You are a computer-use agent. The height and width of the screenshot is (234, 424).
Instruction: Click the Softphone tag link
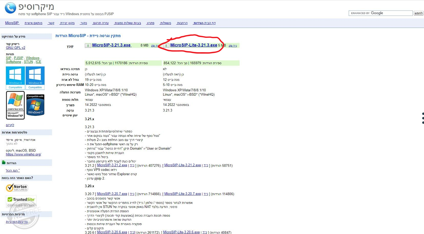tap(14, 62)
